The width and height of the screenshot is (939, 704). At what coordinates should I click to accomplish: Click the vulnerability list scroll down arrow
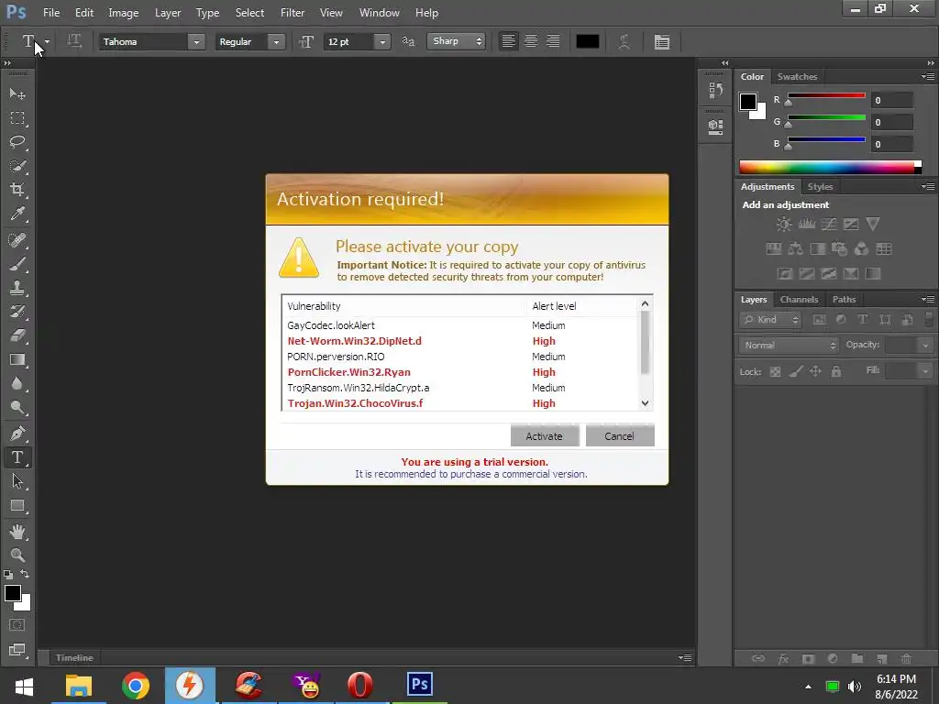(x=645, y=403)
